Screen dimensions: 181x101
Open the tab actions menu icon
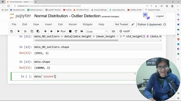tap(3, 2)
